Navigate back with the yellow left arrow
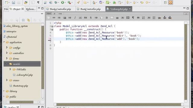This screenshot has width=193, height=108. coord(147,2)
